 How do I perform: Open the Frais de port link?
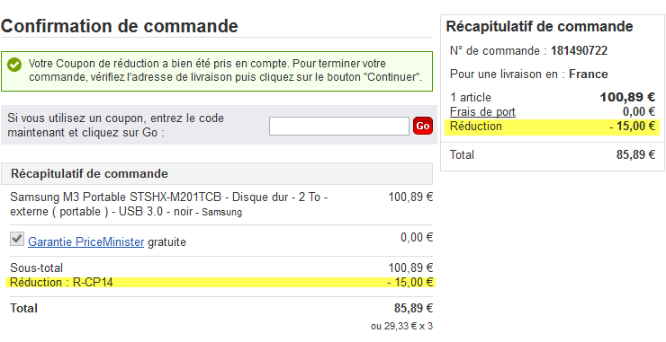pyautogui.click(x=482, y=112)
